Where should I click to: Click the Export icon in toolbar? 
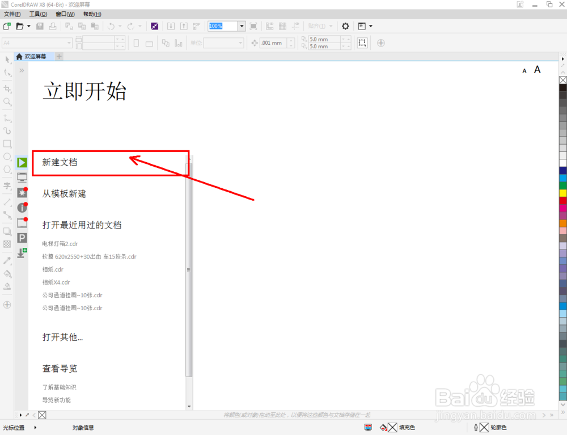[184, 26]
